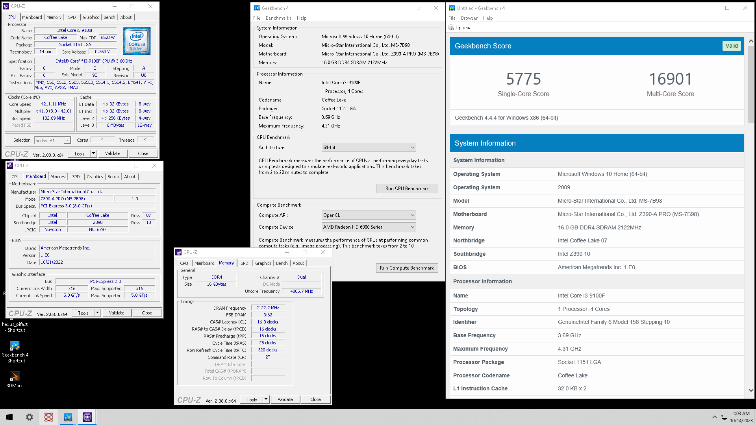Screen dimensions: 756x425
Task: Click the Geekbench 4 title bar icon
Action: tap(257, 8)
